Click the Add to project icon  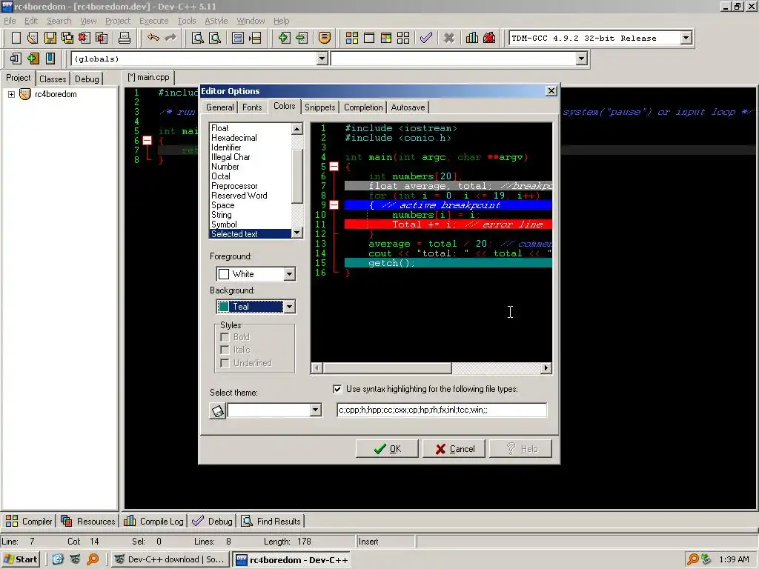pyautogui.click(x=284, y=38)
